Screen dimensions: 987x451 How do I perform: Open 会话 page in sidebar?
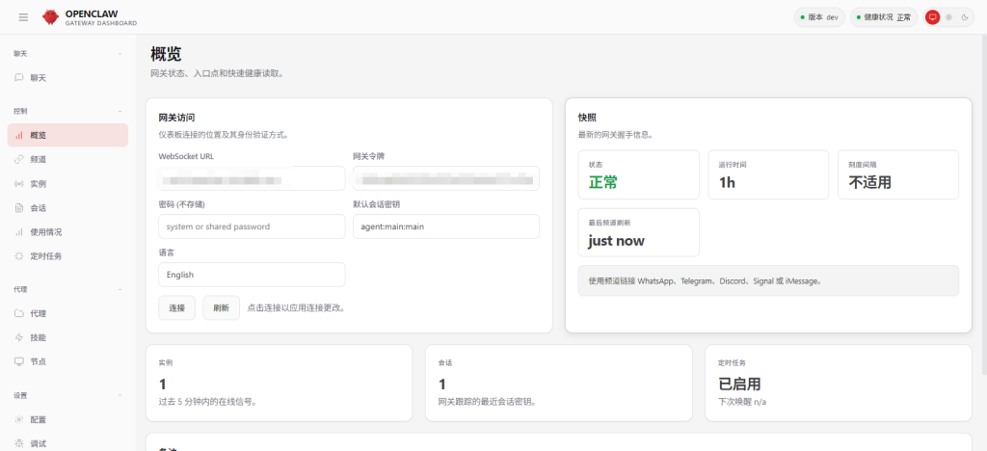(68, 208)
